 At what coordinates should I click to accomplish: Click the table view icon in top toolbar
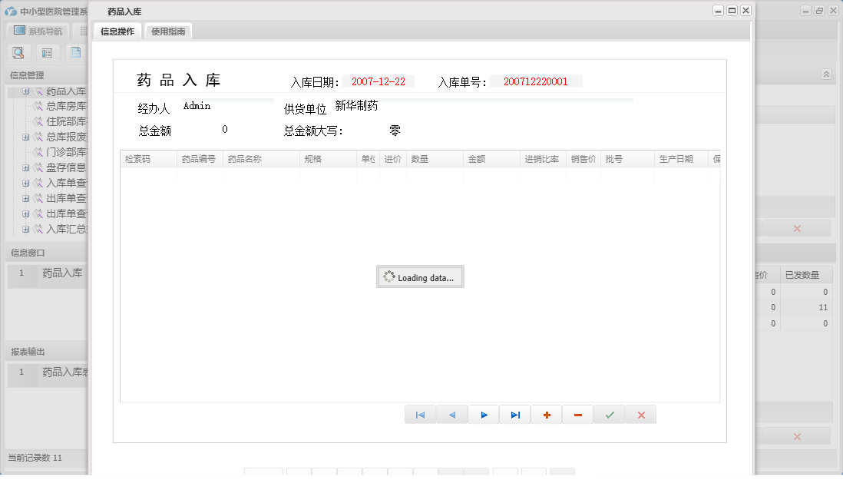(x=47, y=52)
